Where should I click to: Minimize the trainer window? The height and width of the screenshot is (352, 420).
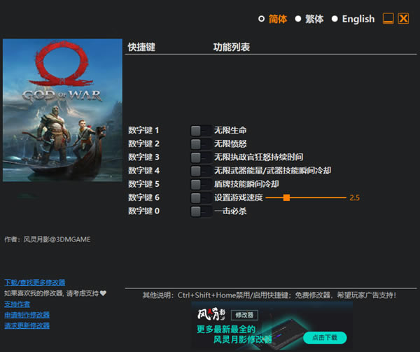tap(388, 19)
